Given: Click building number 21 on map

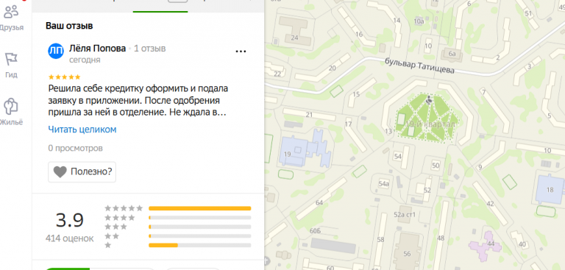Looking at the screenshot, I should pyautogui.click(x=309, y=115).
